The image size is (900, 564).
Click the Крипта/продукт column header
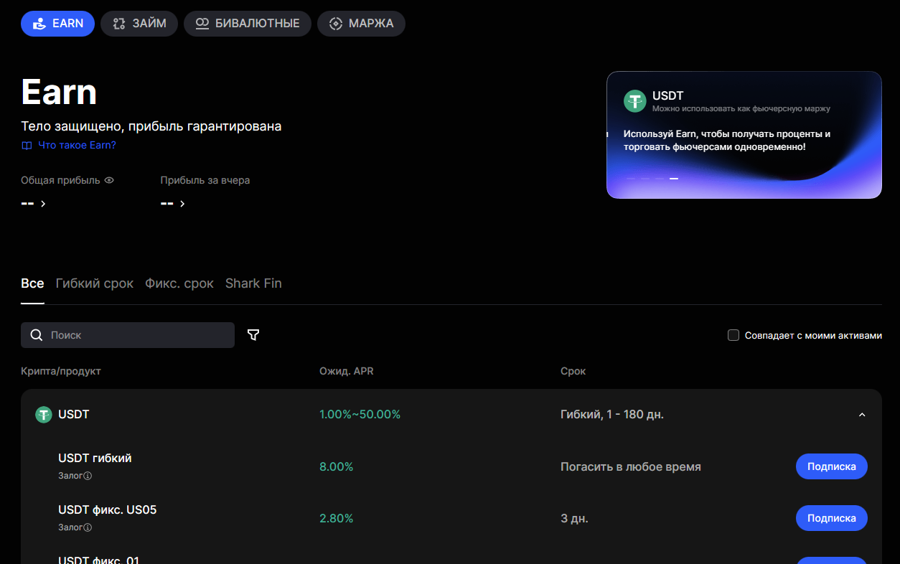pos(61,371)
